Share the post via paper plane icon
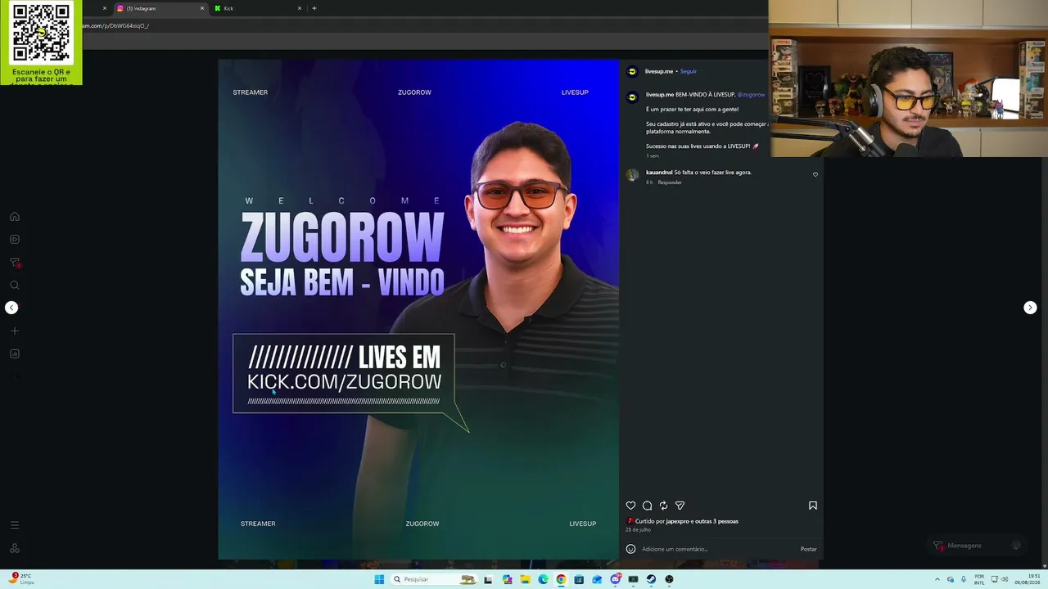 (680, 506)
